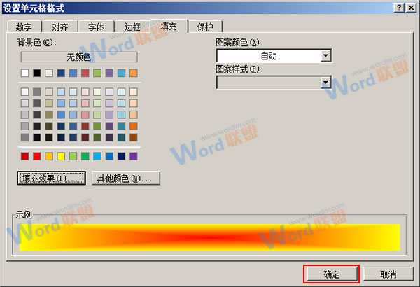
Task: Click the 无颜色 button
Action: tap(79, 57)
